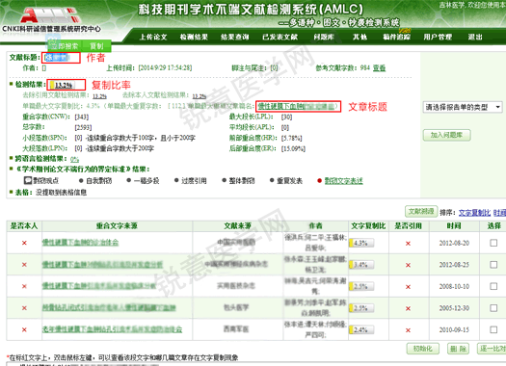Open the 13.2% link for 去除本人文献检测结果

click(200, 96)
